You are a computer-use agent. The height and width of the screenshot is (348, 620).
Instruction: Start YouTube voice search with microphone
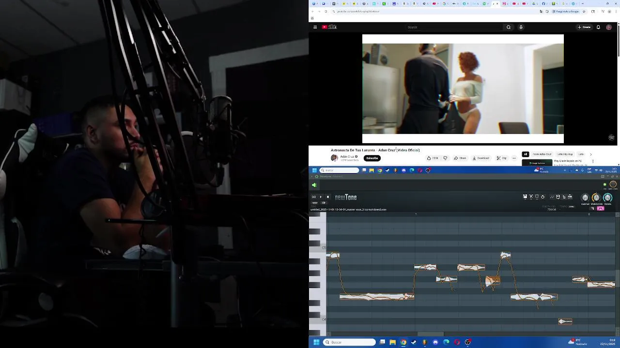click(521, 27)
